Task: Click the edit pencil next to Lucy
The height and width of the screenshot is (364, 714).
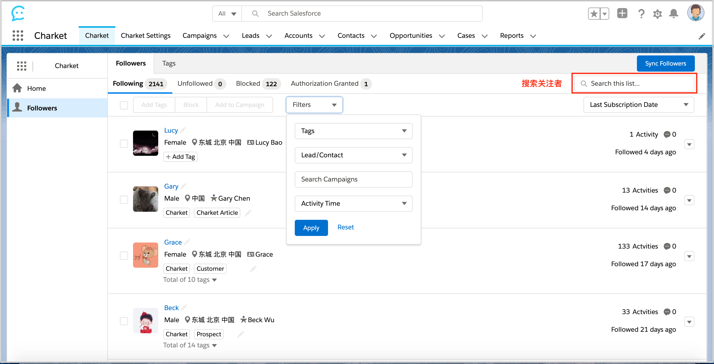Action: (x=183, y=130)
